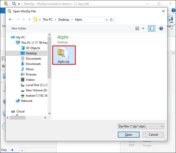Select New Volume (D:) drive
This screenshot has width=176, height=153.
[36, 90]
